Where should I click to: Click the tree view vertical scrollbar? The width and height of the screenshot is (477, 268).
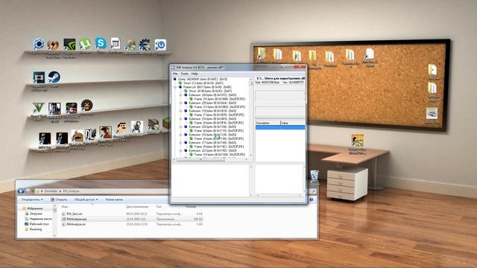[x=251, y=117]
